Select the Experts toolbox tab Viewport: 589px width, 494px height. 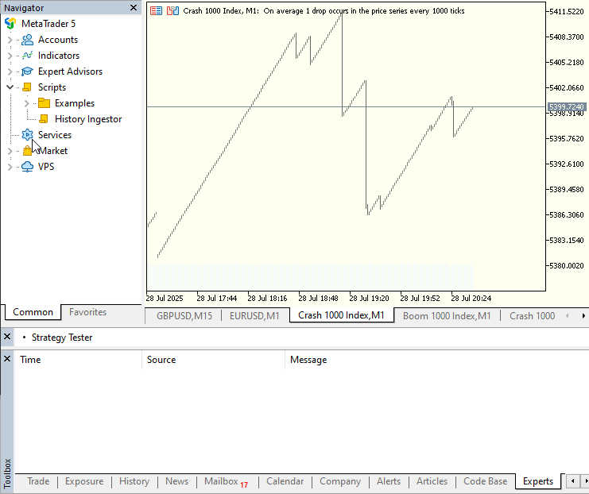[538, 481]
